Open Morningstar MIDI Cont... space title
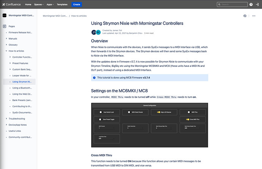This screenshot has height=169, width=262. pos(21,15)
